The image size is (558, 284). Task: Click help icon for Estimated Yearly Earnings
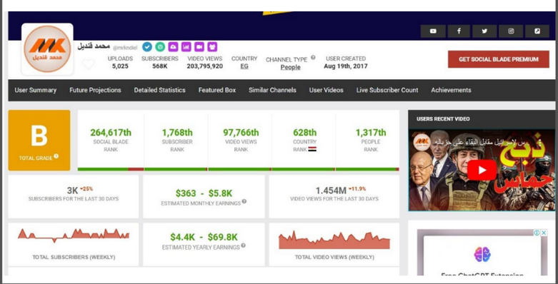click(x=243, y=245)
